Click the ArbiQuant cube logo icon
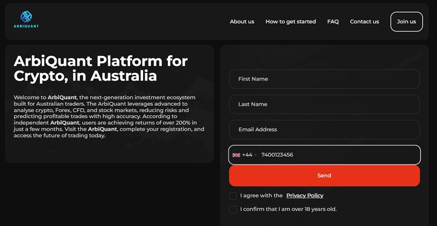Screen dimensions: 437x226 [x=26, y=17]
